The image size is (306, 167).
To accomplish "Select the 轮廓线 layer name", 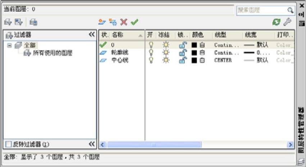I will tap(120, 52).
